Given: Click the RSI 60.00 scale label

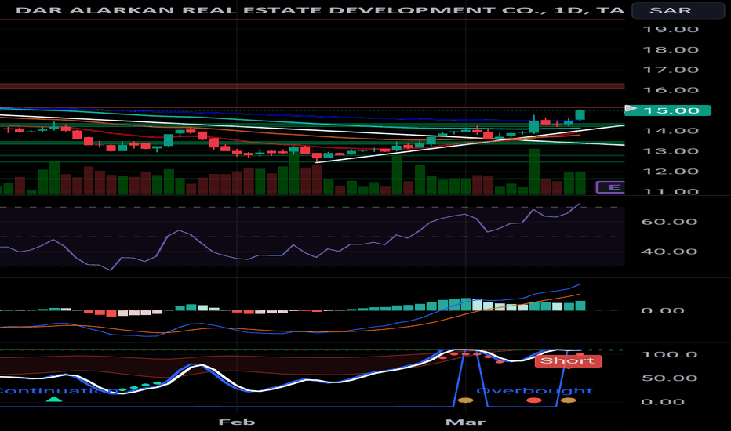Looking at the screenshot, I should [x=670, y=222].
